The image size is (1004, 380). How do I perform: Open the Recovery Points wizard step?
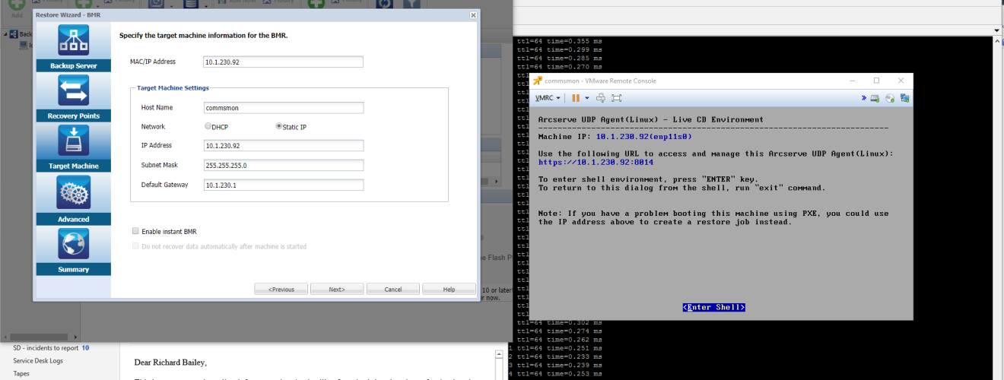[x=74, y=97]
